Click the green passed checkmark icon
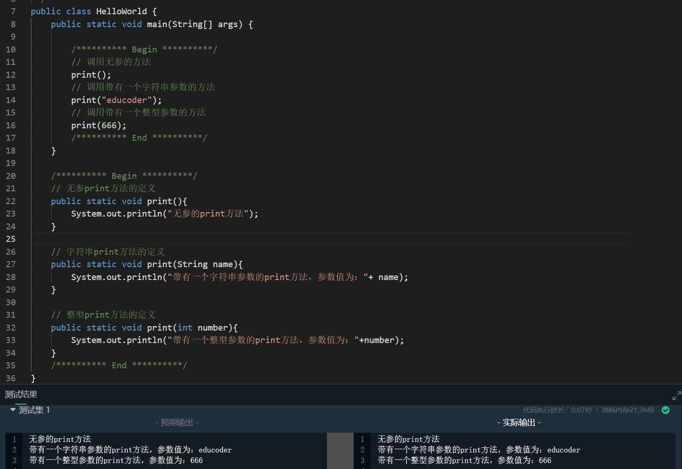 click(665, 410)
